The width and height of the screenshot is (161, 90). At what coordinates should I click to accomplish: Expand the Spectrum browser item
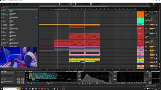pos(9,24)
